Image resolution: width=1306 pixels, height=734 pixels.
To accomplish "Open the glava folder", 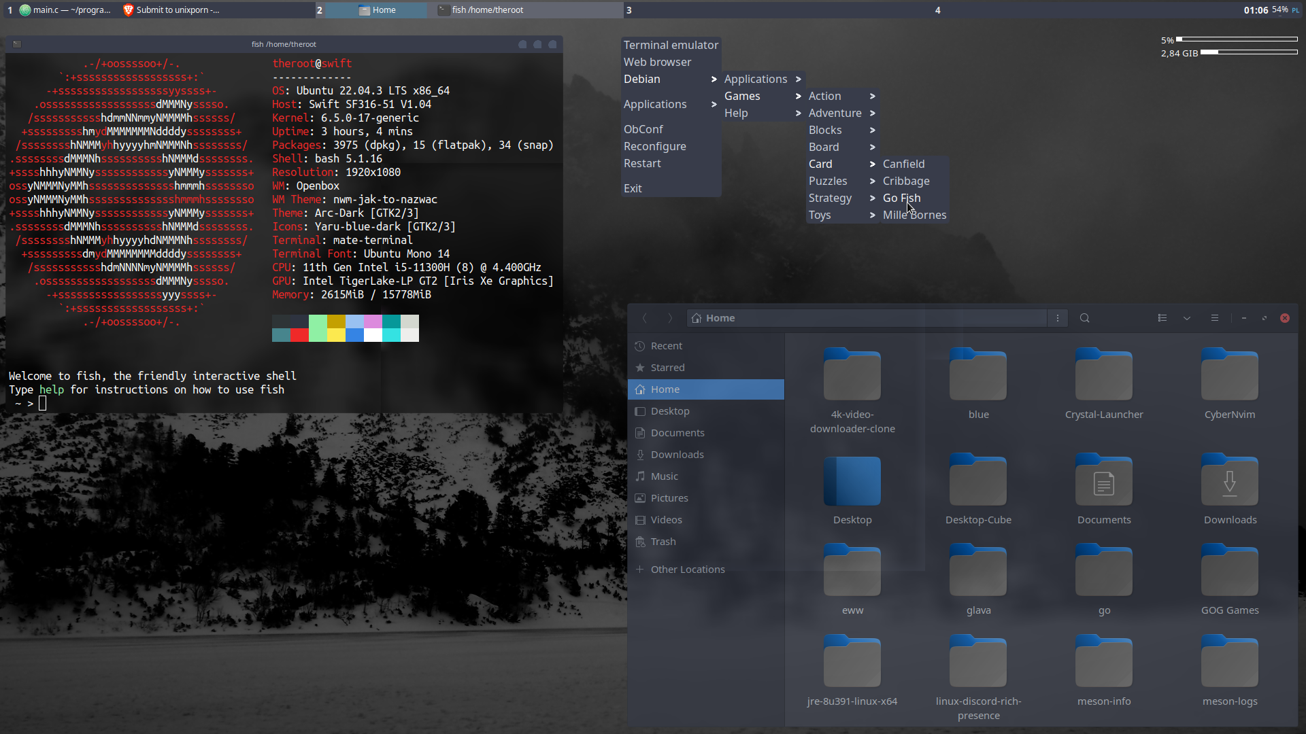I will (x=978, y=571).
